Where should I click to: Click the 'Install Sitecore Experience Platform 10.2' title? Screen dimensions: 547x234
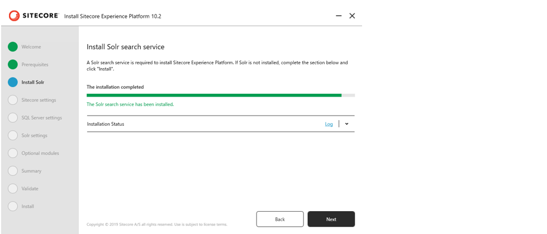(x=113, y=16)
